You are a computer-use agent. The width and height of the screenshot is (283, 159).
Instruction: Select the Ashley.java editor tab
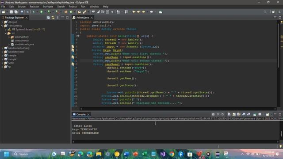pos(83,18)
